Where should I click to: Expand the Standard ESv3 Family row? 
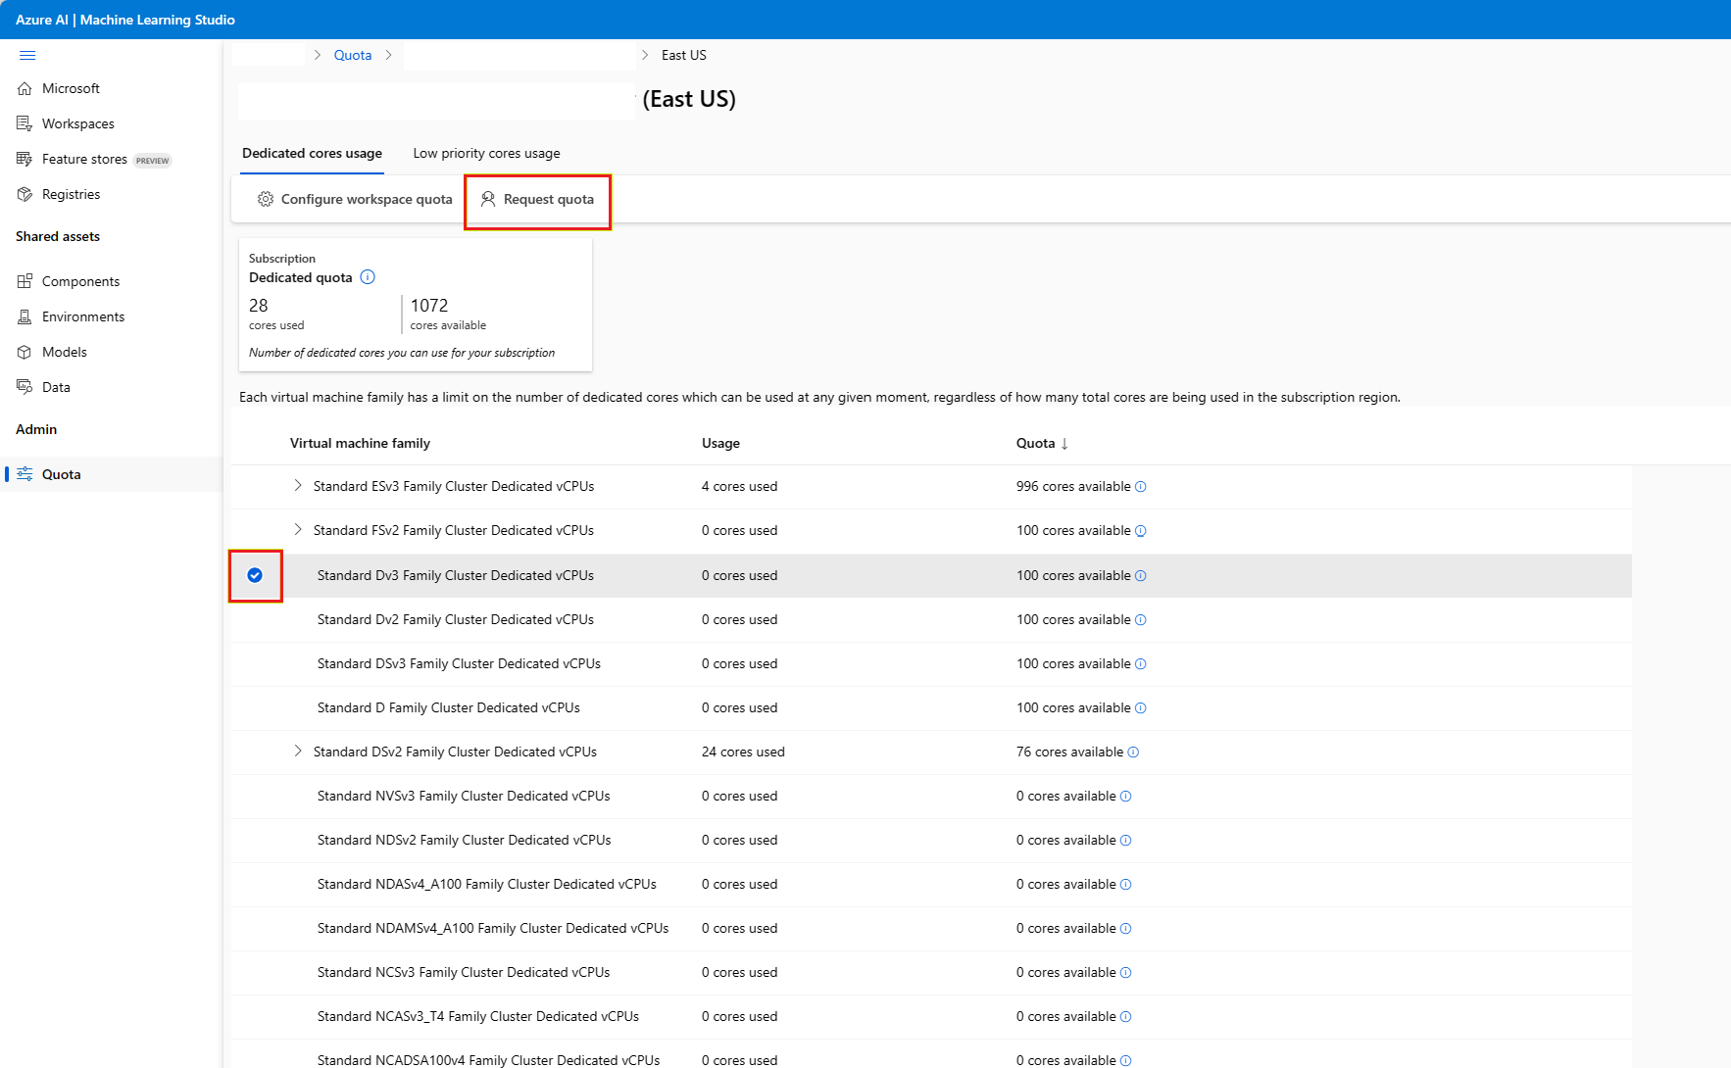(x=298, y=485)
